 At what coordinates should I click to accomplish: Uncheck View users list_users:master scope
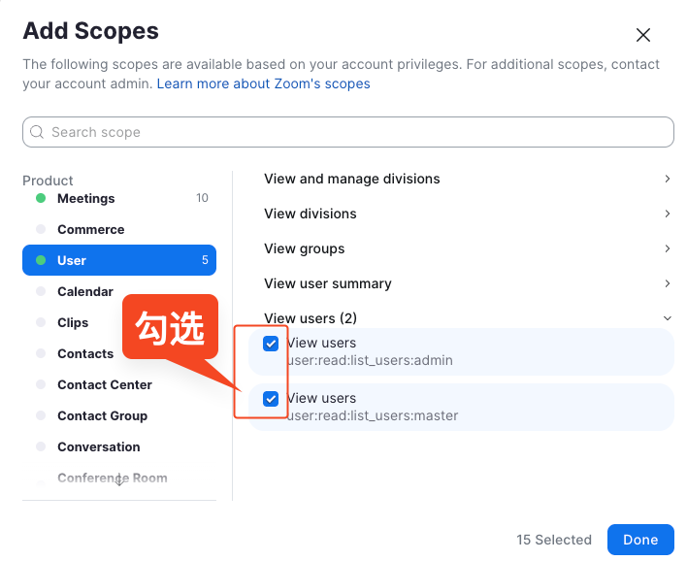pyautogui.click(x=271, y=399)
